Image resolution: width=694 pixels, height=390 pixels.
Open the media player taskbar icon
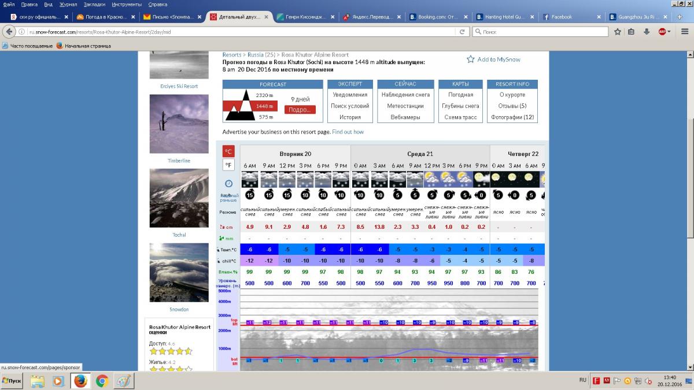coord(58,381)
